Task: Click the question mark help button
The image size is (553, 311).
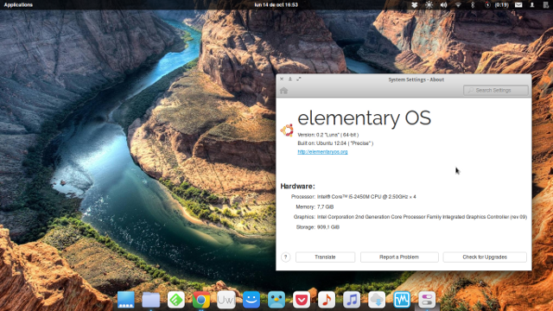Action: click(x=286, y=257)
